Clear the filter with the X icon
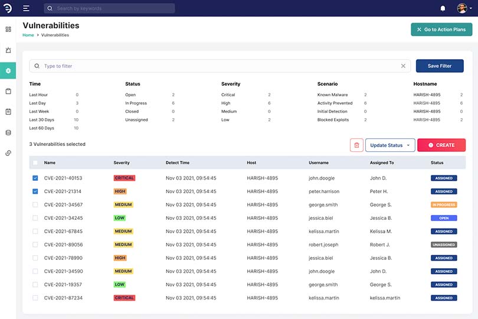The image size is (478, 319). tap(404, 66)
